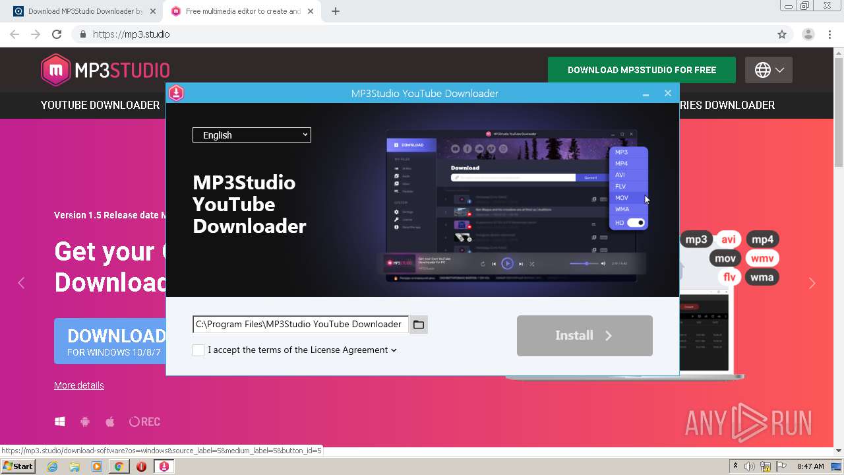Viewport: 844px width, 475px height.
Task: Click the browser forward arrow
Action: (36, 34)
